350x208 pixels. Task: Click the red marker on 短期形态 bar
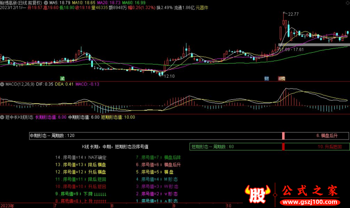(283, 147)
